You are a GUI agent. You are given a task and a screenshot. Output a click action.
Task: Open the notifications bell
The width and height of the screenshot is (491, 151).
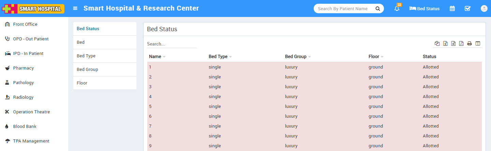(397, 9)
